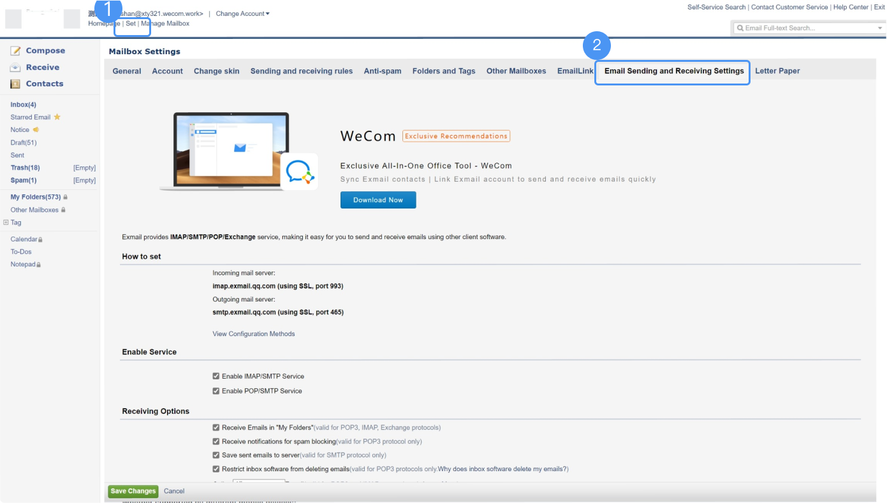Empty Spam via its [Empty] link
This screenshot has width=887, height=503.
pyautogui.click(x=84, y=181)
